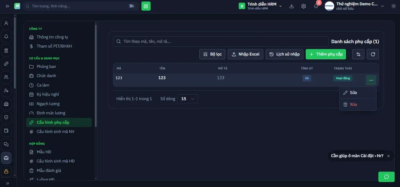Viewport: 400px width, 187px height.
Task: Open the chat bubbles icon in left rail
Action: tap(6, 144)
